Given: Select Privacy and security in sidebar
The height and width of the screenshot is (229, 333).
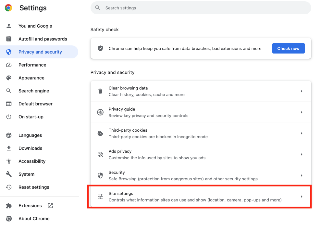Looking at the screenshot, I should coord(39,52).
